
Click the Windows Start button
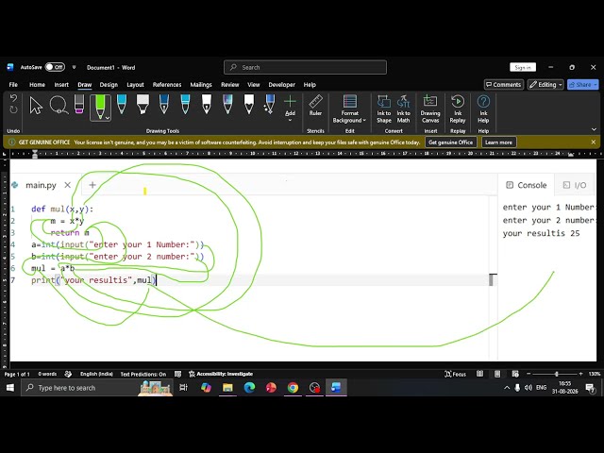(x=10, y=388)
